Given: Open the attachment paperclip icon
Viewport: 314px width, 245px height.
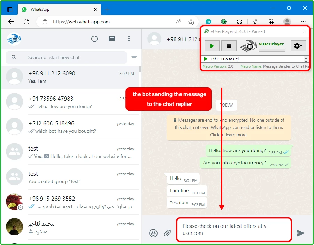Looking at the screenshot, I should (x=167, y=233).
